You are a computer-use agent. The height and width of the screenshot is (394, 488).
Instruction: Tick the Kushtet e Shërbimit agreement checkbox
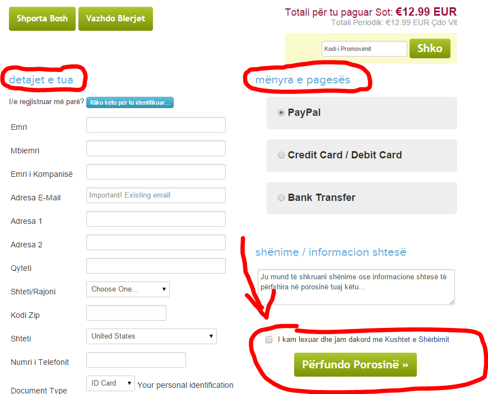pyautogui.click(x=269, y=340)
